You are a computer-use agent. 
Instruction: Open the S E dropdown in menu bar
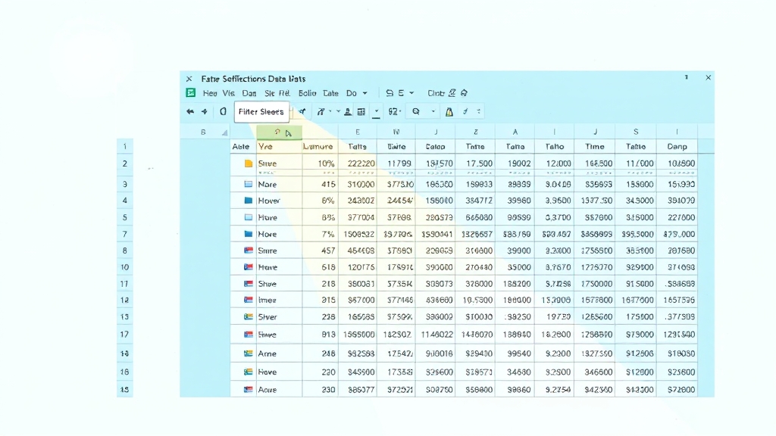click(399, 94)
